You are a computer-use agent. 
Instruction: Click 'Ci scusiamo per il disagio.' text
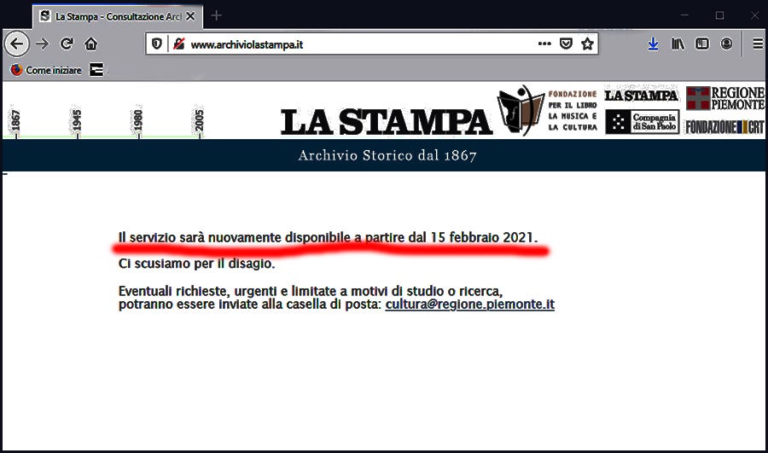tap(196, 264)
